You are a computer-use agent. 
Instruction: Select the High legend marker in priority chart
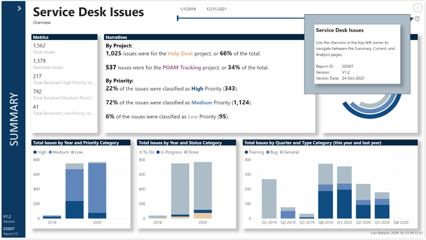point(35,152)
